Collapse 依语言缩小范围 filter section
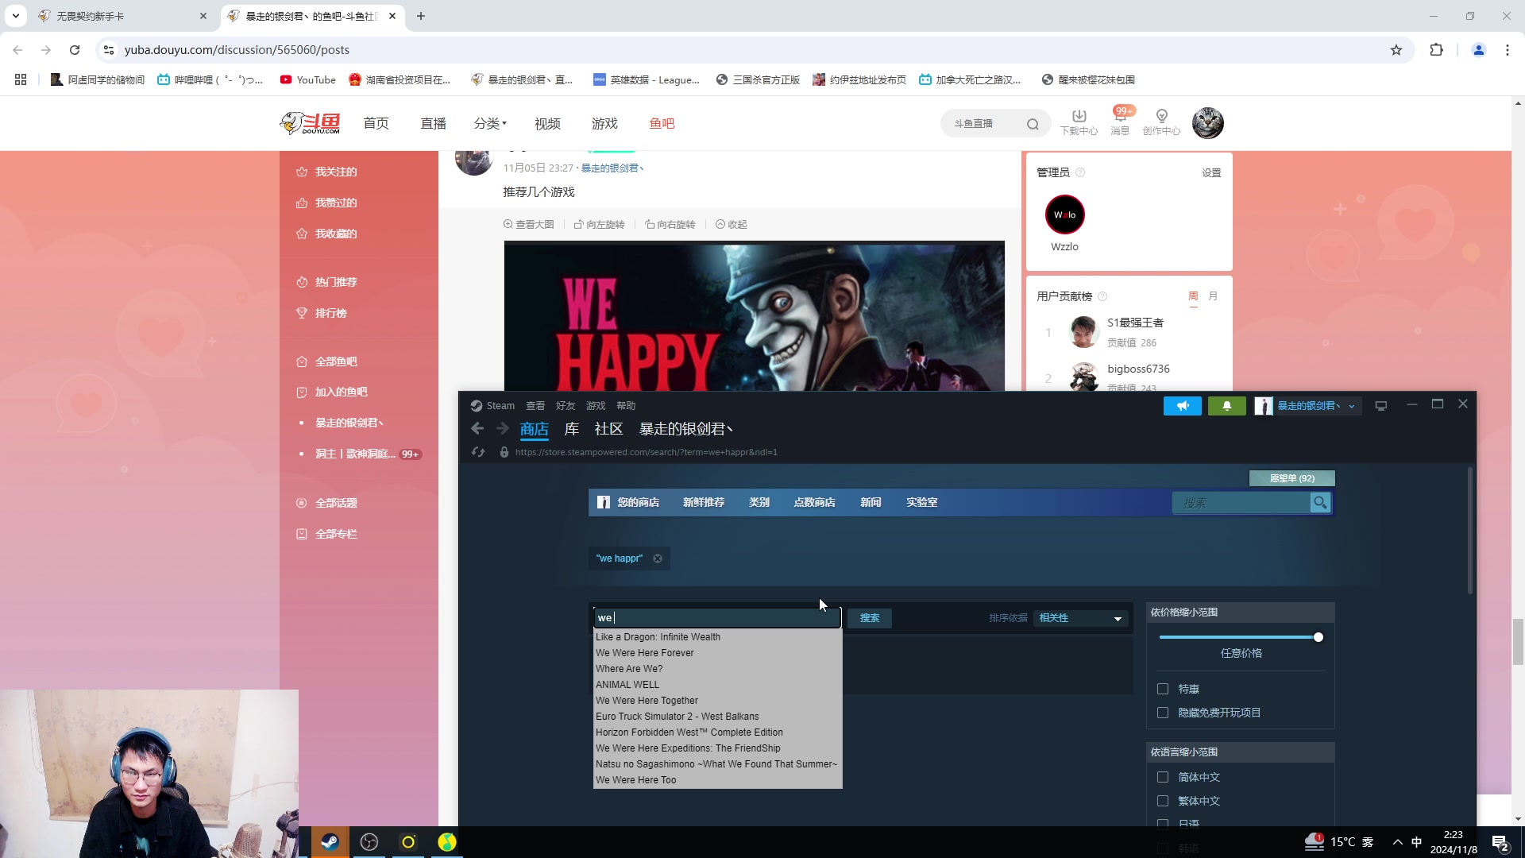The image size is (1525, 858). (x=1240, y=752)
